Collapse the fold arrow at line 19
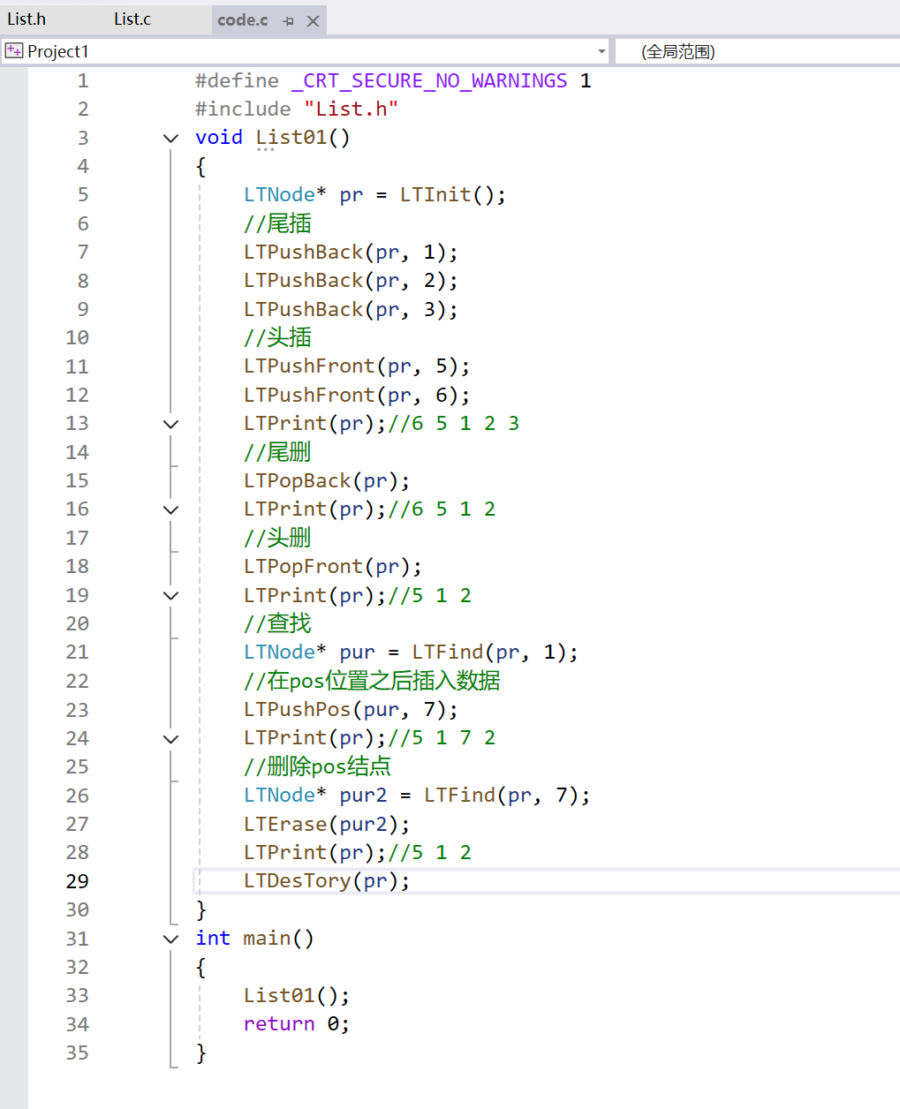Viewport: 900px width, 1109px height. [171, 595]
